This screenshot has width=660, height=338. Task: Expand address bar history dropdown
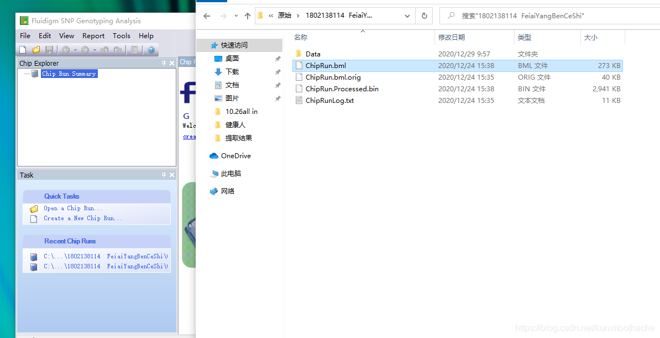click(x=407, y=16)
